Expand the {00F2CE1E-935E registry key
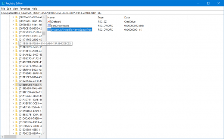The height and width of the screenshot is (139, 224). [x=13, y=28]
